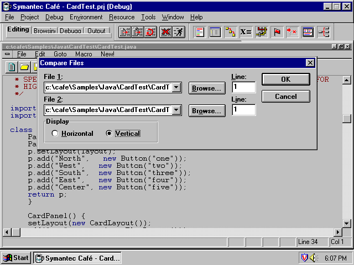Viewport: 354px width, 265px height.
Task: Click the editor vertical scrollbar up arrow
Action: pyautogui.click(x=347, y=80)
